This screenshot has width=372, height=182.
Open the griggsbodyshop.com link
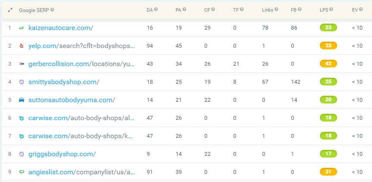click(62, 154)
